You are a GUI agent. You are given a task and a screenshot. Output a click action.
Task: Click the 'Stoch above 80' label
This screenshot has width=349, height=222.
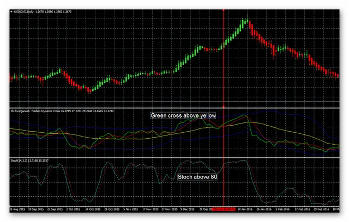coord(197,177)
